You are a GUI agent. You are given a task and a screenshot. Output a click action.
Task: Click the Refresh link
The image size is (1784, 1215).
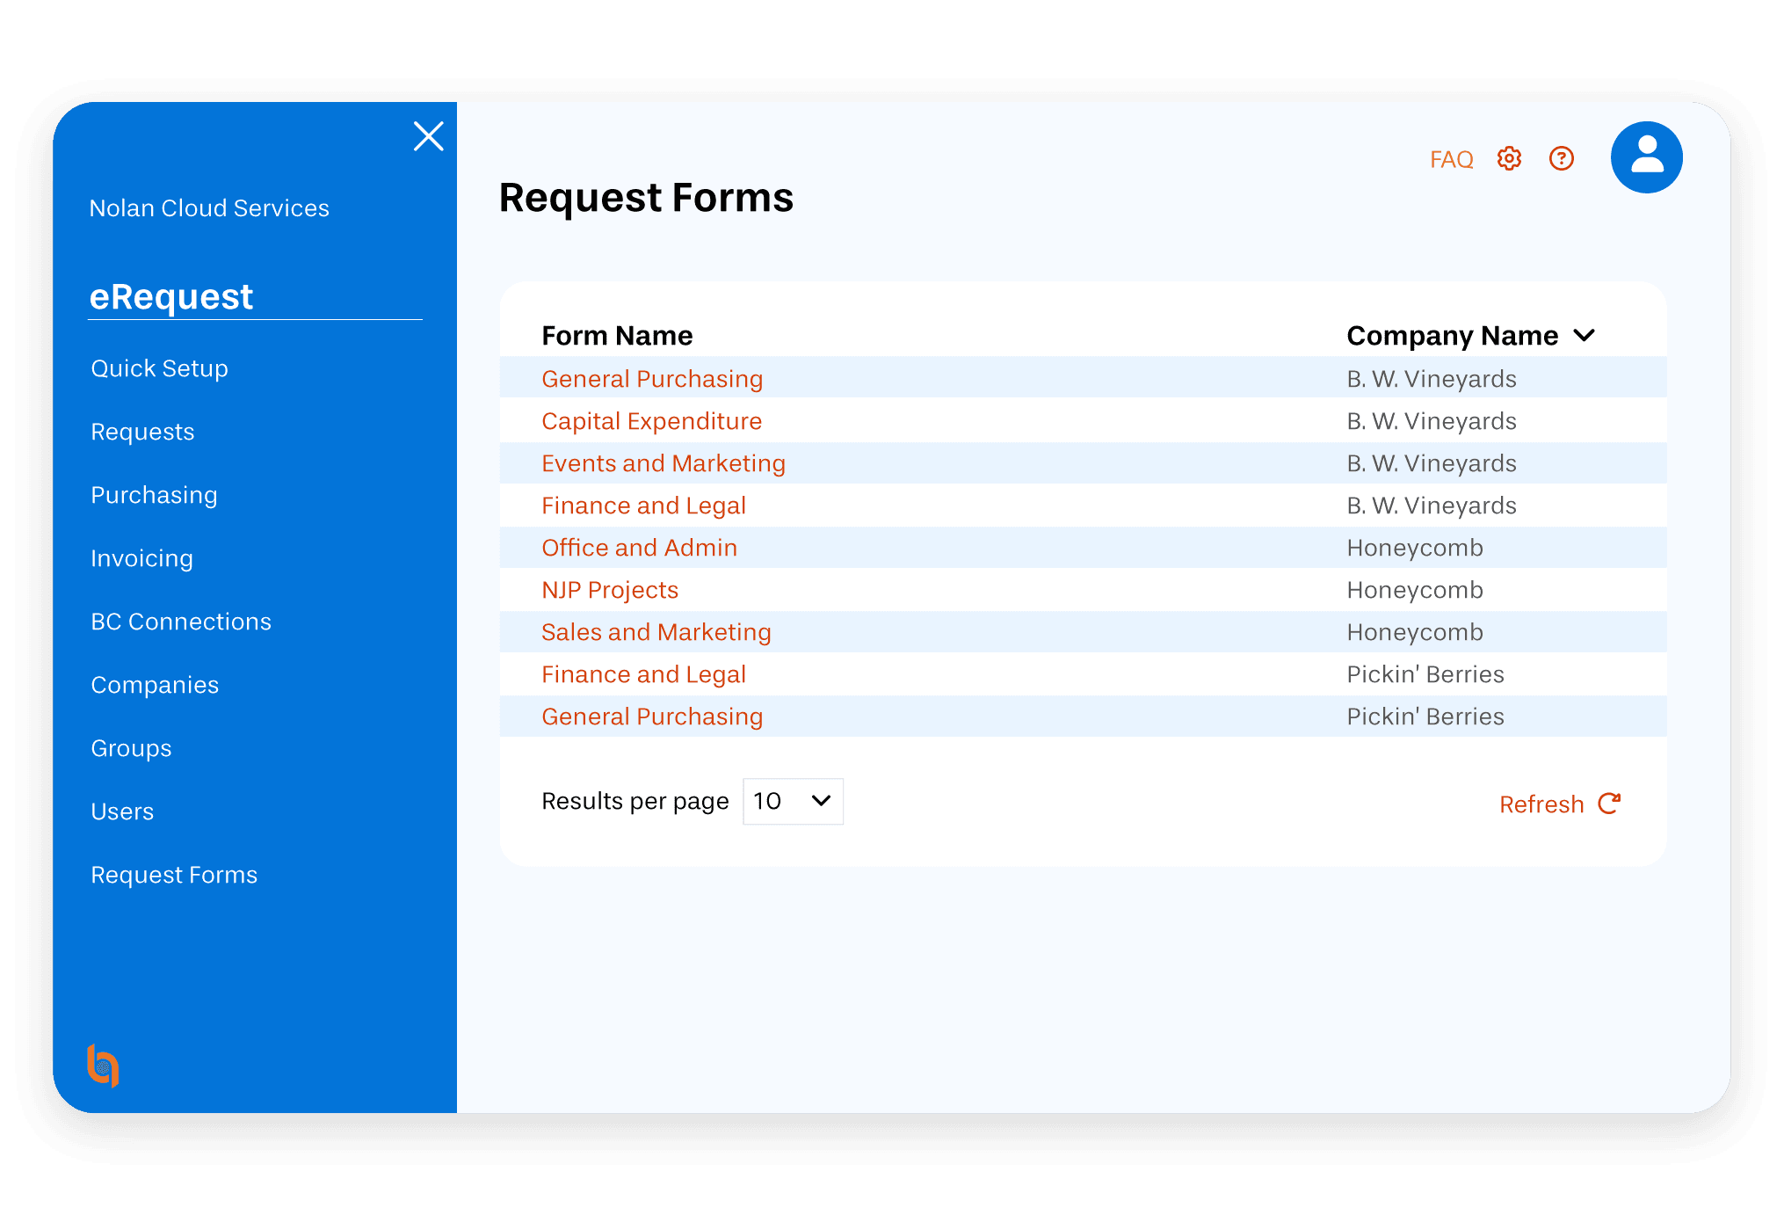(1541, 804)
